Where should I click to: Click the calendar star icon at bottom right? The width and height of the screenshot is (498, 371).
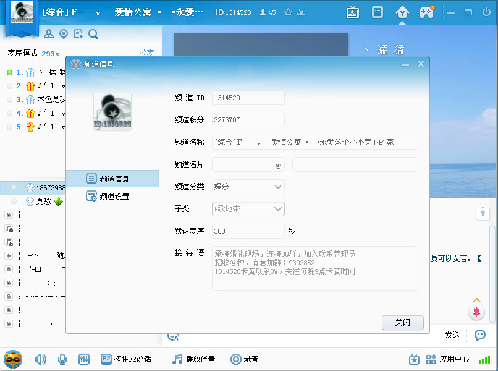(414, 359)
